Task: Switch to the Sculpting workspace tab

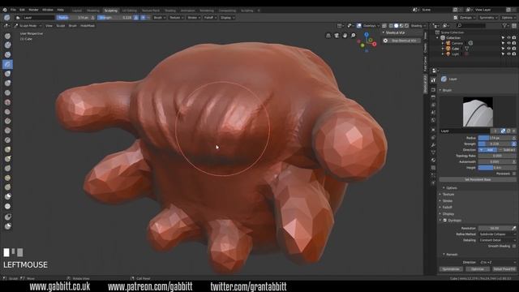Action: [110, 11]
